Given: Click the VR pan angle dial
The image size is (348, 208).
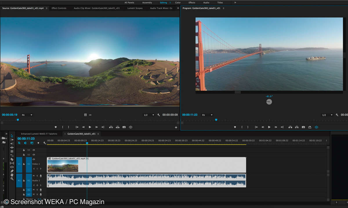Looking at the screenshot, I should [x=269, y=102].
